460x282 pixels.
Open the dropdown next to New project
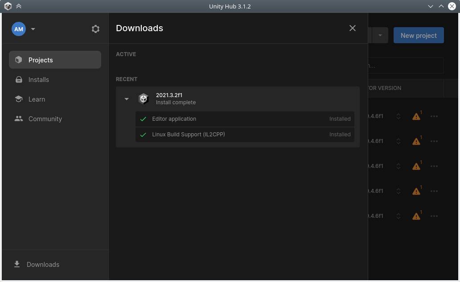(x=380, y=35)
